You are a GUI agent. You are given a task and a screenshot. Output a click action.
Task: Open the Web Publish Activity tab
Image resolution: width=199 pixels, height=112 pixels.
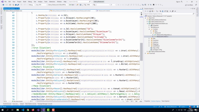(x=30, y=104)
